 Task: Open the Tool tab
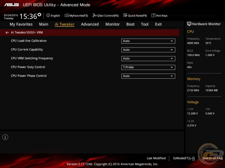[144, 24]
